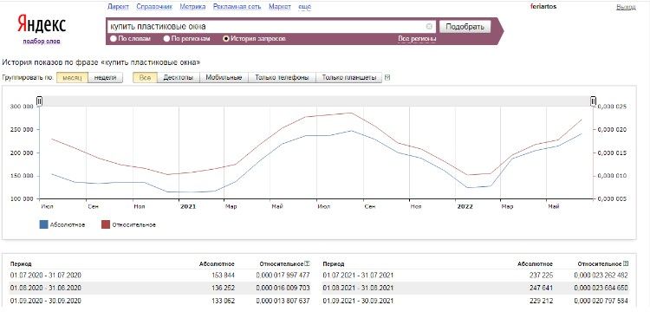Click the gray range bar above the chart

[316, 101]
